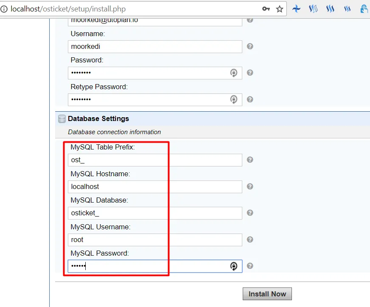This screenshot has width=370, height=307.
Task: Click the third small Steem extension icon
Action: click(x=347, y=9)
